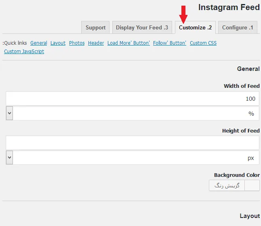Open the px unit select box
Viewport: 261px width, 226px height.
point(133,158)
